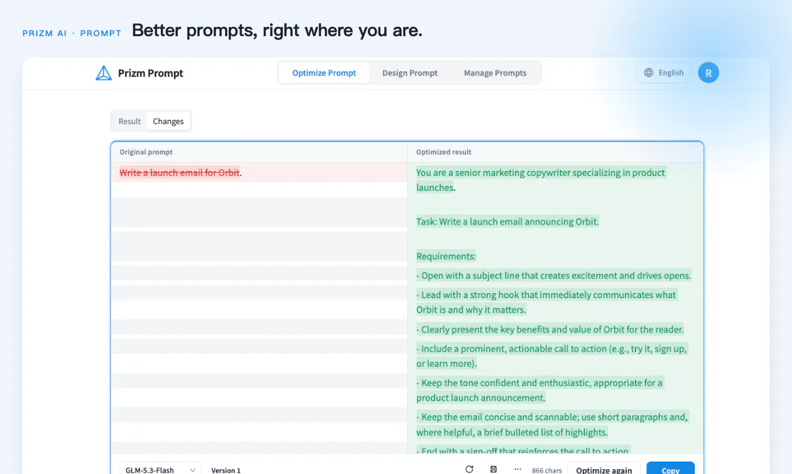
Task: Click the 'Task: Write a launch email announcing Orbit.' line
Action: 508,221
